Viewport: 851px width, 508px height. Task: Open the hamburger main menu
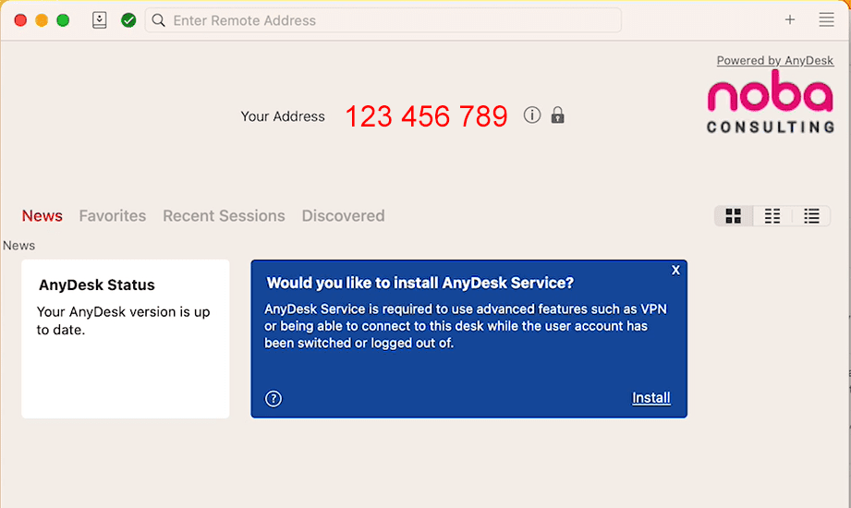pos(826,20)
